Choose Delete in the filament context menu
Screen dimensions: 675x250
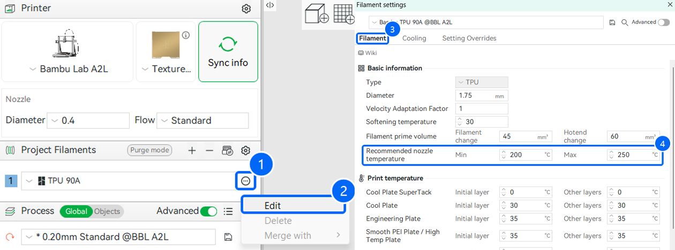tap(278, 221)
